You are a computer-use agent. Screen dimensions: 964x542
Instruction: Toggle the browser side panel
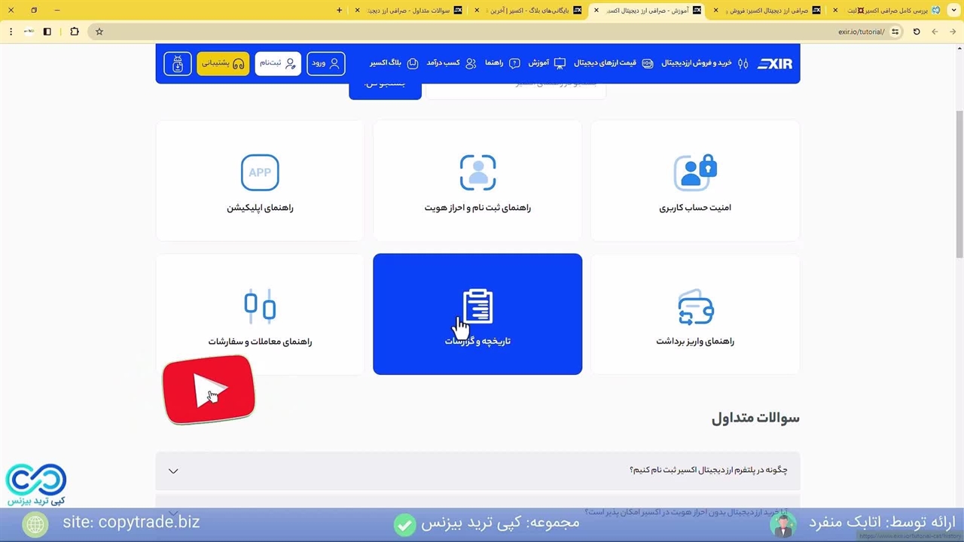click(47, 32)
